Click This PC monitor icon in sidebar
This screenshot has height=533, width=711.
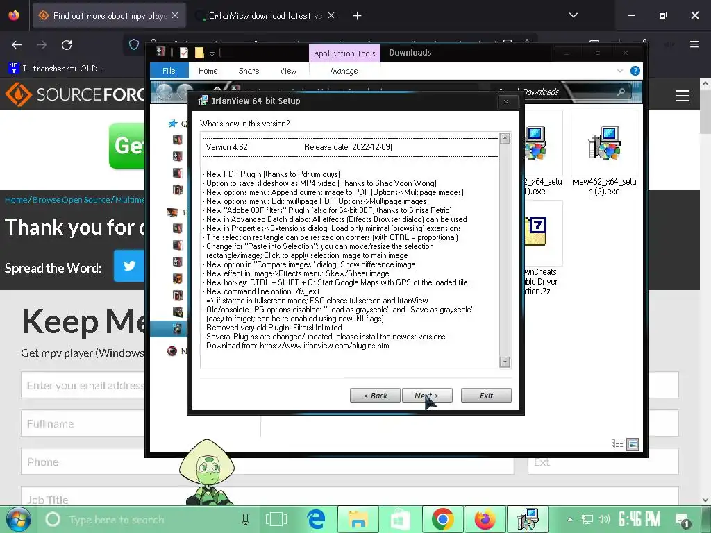172,212
